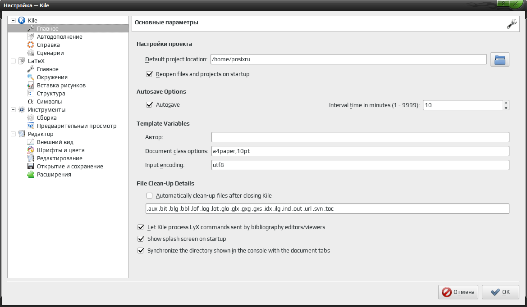The image size is (527, 307).
Task: Click the Шрифты и цвета palette icon
Action: point(31,150)
